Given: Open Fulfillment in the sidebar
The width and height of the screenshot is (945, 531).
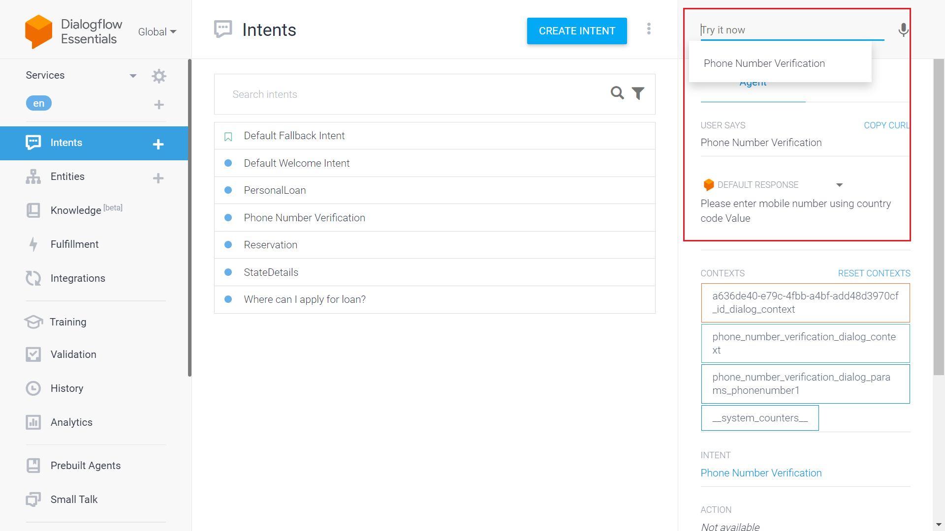Looking at the screenshot, I should point(74,244).
